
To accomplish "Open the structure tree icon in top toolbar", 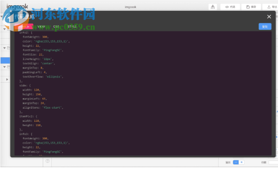I will 213,7.
